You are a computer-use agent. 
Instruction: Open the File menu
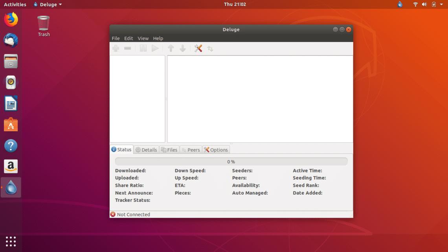coord(116,38)
